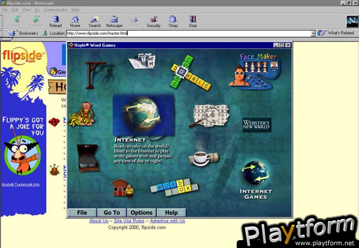
Task: Follow the About Us link
Action: 99,221
